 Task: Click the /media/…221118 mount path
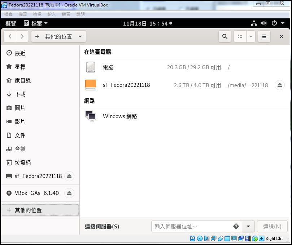[x=248, y=85]
